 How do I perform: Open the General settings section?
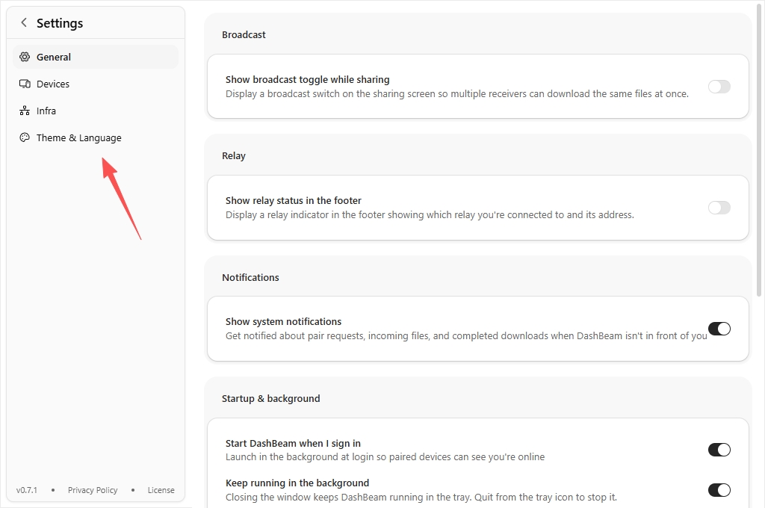(x=96, y=57)
